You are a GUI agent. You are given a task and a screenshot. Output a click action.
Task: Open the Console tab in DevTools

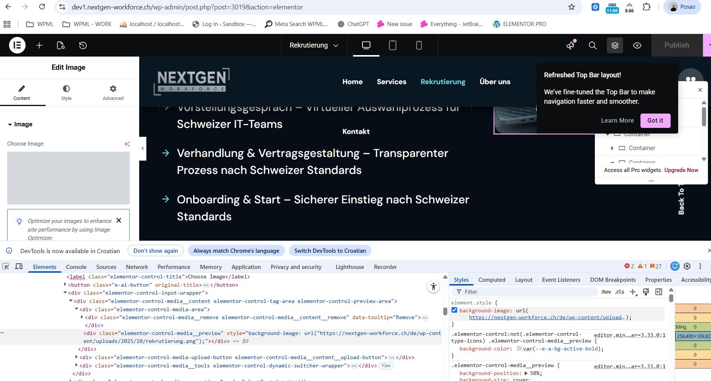(76, 267)
